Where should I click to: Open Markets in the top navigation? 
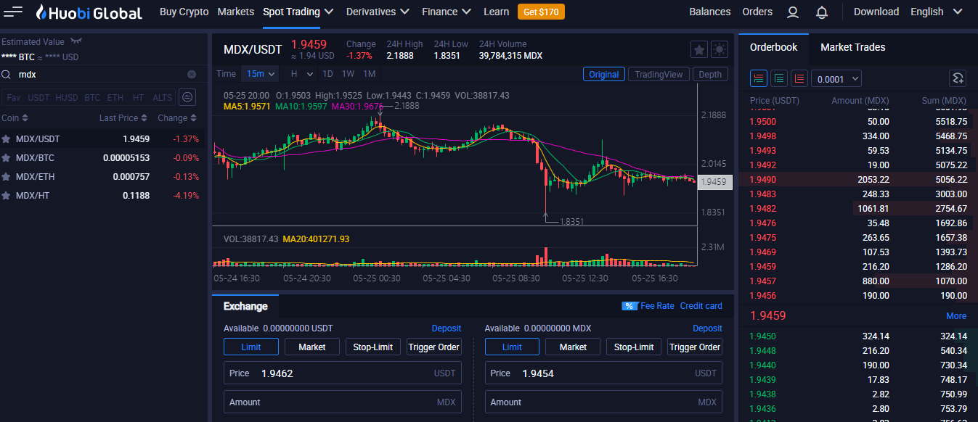236,12
